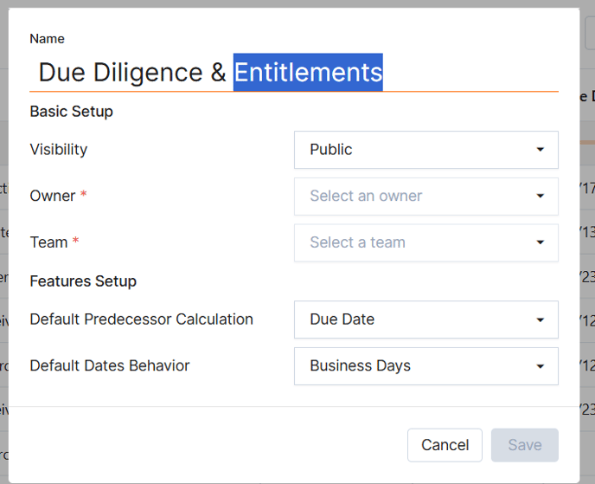Image resolution: width=595 pixels, height=484 pixels.
Task: Click the arrow icon on Visibility dropdown
Action: (x=540, y=150)
